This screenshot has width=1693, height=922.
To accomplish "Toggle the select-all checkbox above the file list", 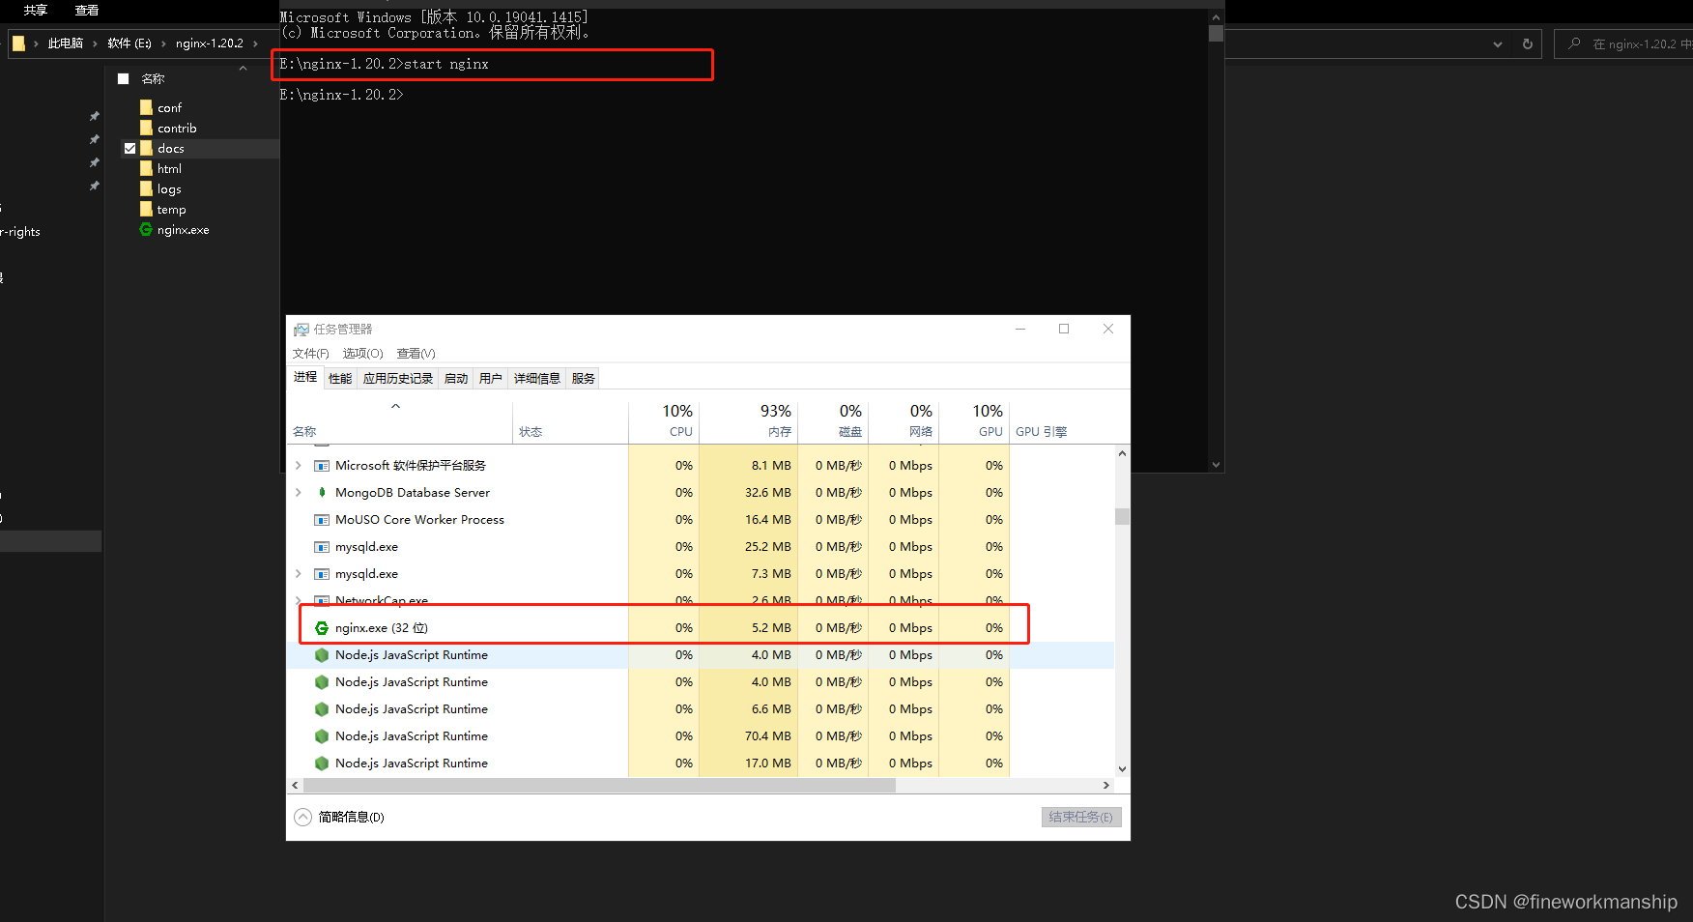I will [124, 78].
